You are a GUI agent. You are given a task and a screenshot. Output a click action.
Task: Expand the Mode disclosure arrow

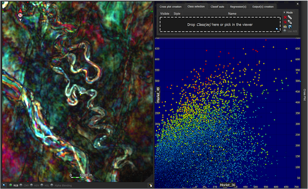point(284,12)
